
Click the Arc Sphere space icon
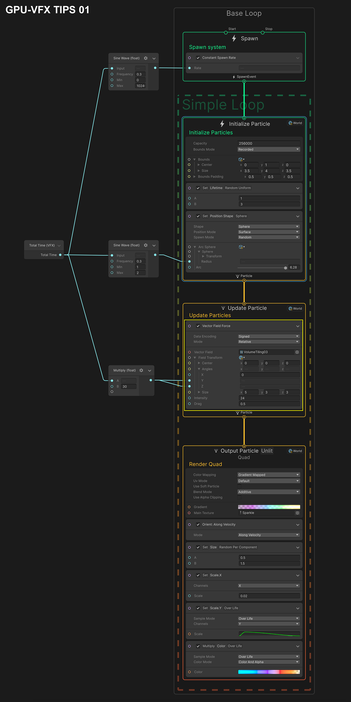click(x=241, y=247)
